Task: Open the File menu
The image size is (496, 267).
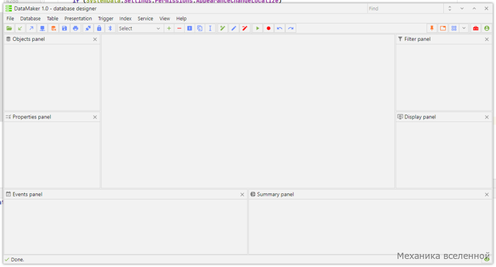Action: point(10,19)
